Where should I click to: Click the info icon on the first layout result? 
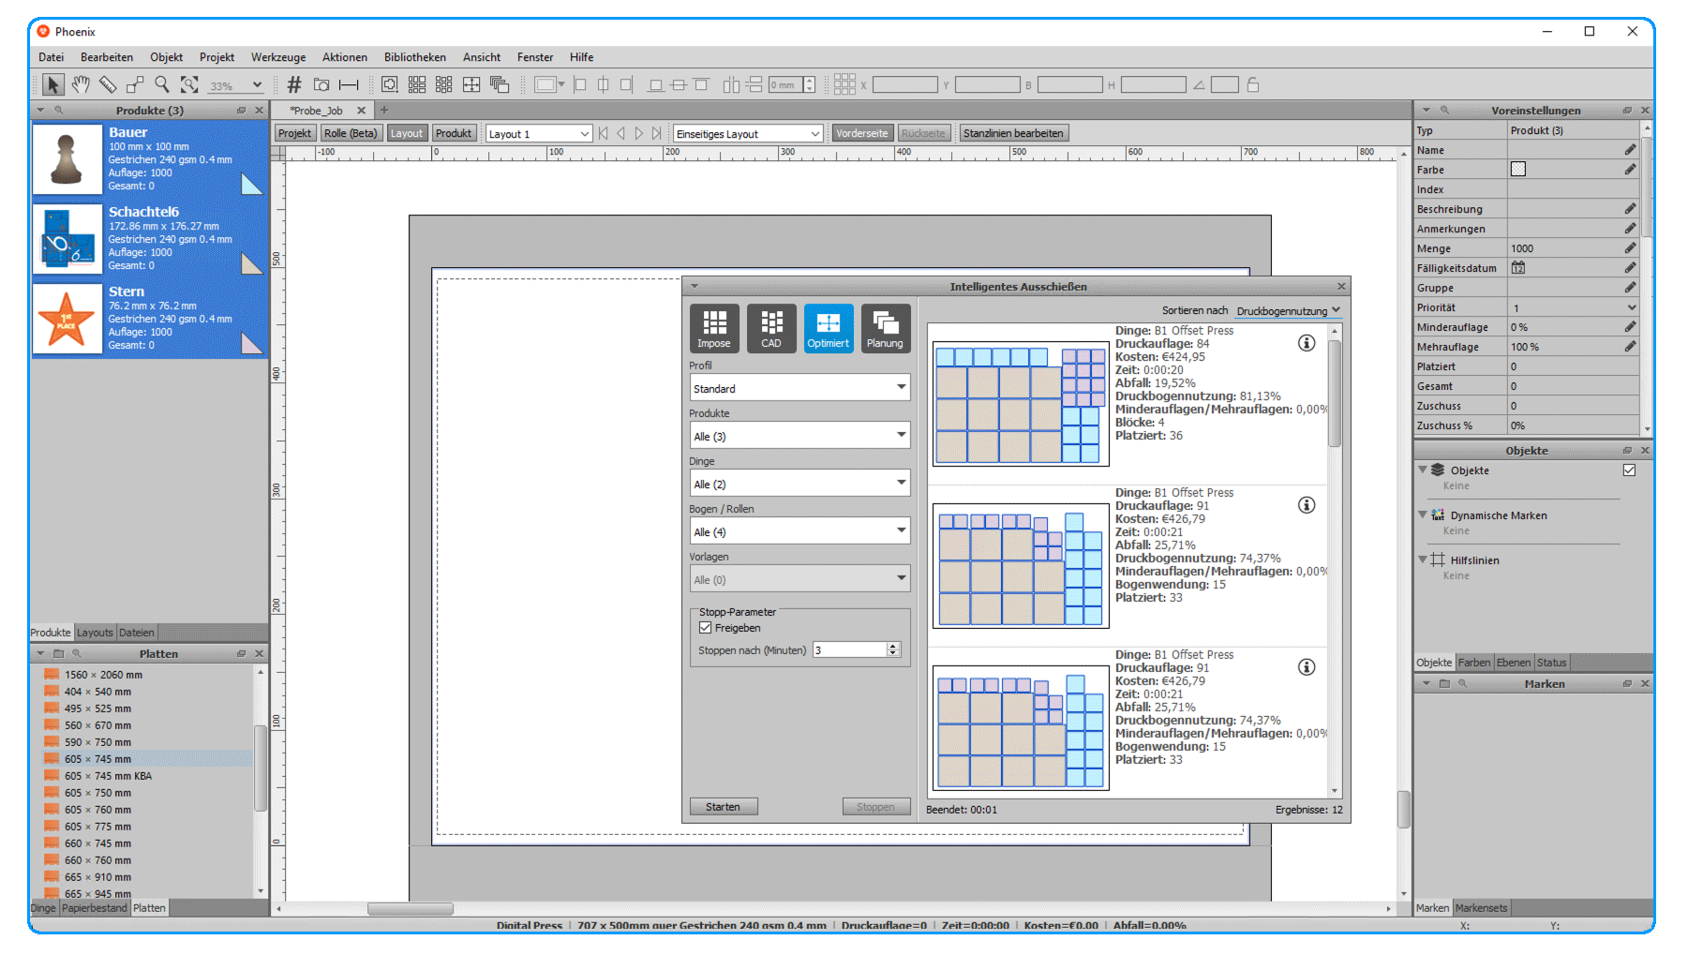1307,343
